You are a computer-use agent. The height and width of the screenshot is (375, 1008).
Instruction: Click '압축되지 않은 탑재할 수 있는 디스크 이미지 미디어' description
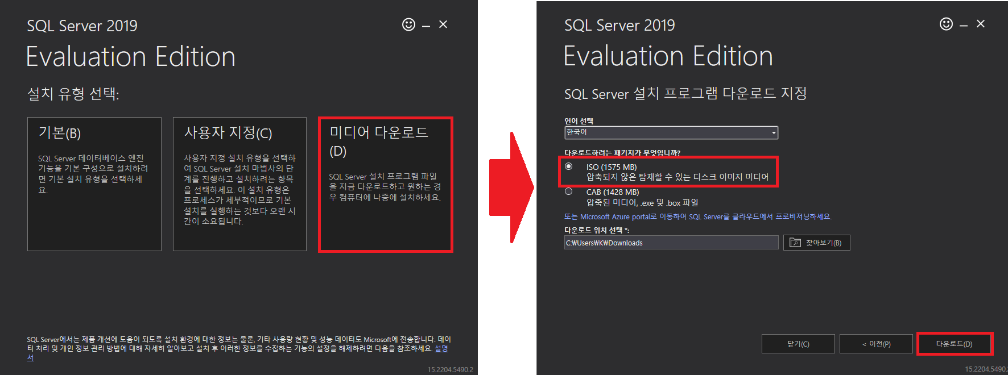click(677, 177)
